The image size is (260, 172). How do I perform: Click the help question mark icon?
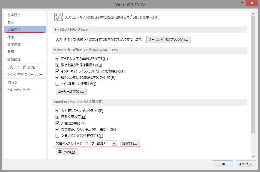click(242, 3)
